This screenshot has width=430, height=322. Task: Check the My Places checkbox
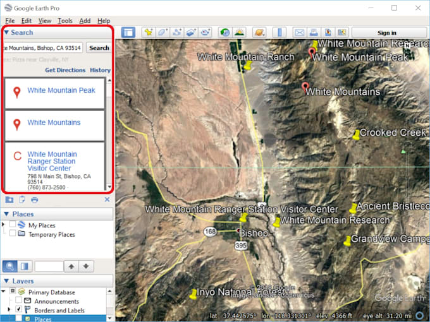[13, 224]
